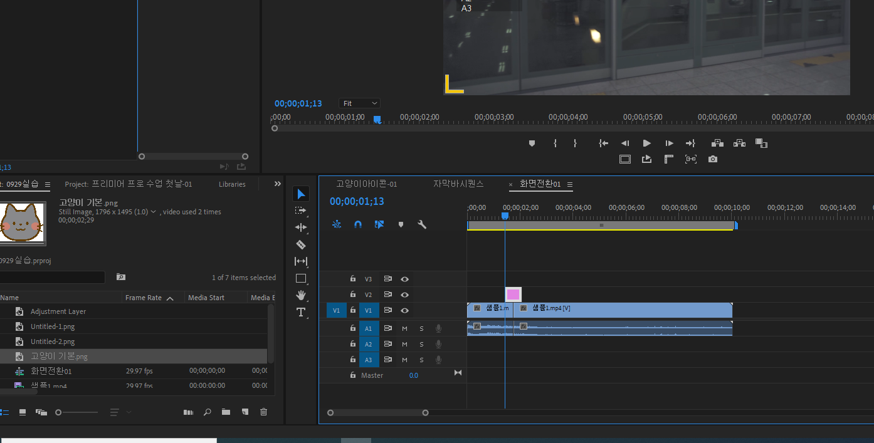Enable voice-over record on A1
The width and height of the screenshot is (874, 443).
[438, 328]
